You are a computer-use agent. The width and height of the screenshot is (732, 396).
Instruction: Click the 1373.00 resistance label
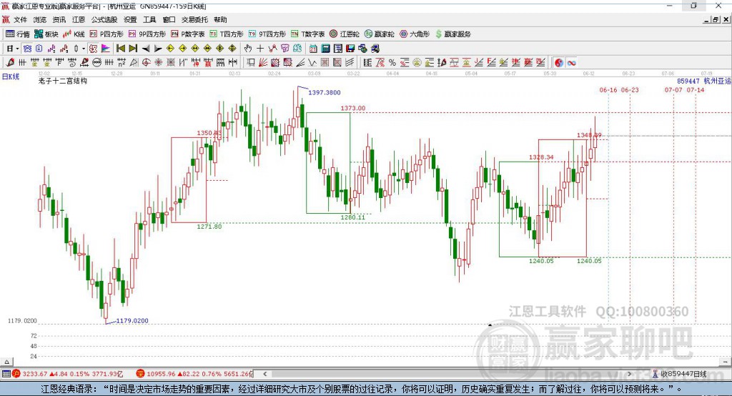point(353,108)
